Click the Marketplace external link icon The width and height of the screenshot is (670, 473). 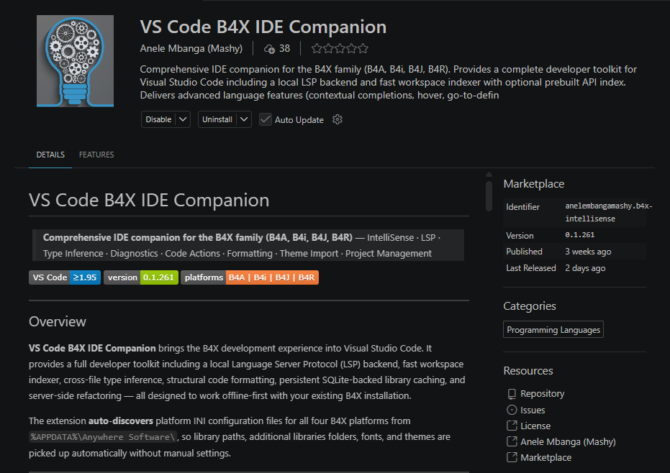click(x=512, y=457)
